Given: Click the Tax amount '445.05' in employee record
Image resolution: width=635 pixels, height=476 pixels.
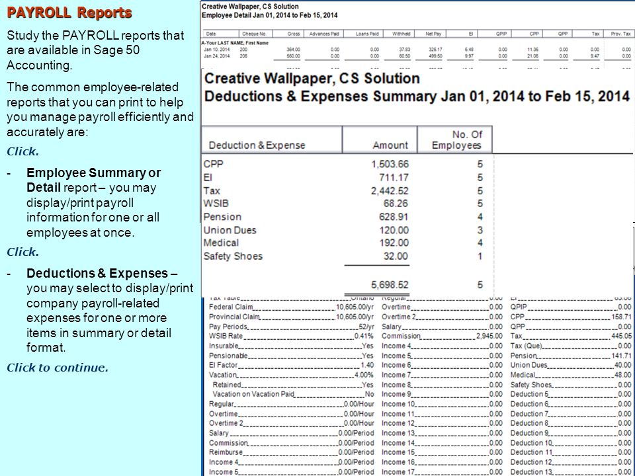Looking at the screenshot, I should (622, 337).
